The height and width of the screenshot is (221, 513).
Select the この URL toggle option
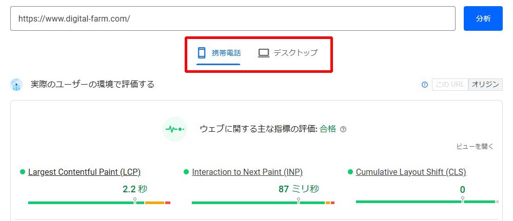[x=450, y=85]
